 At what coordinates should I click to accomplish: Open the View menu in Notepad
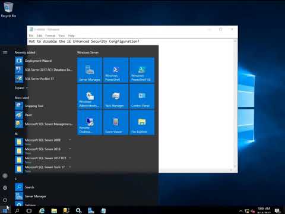click(62, 36)
